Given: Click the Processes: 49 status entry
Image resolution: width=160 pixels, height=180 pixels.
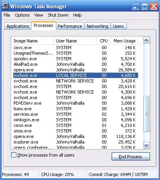Looking at the screenshot, I should click(15, 174).
